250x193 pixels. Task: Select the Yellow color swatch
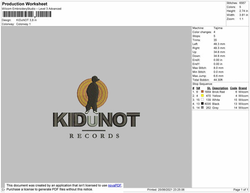(x=202, y=96)
